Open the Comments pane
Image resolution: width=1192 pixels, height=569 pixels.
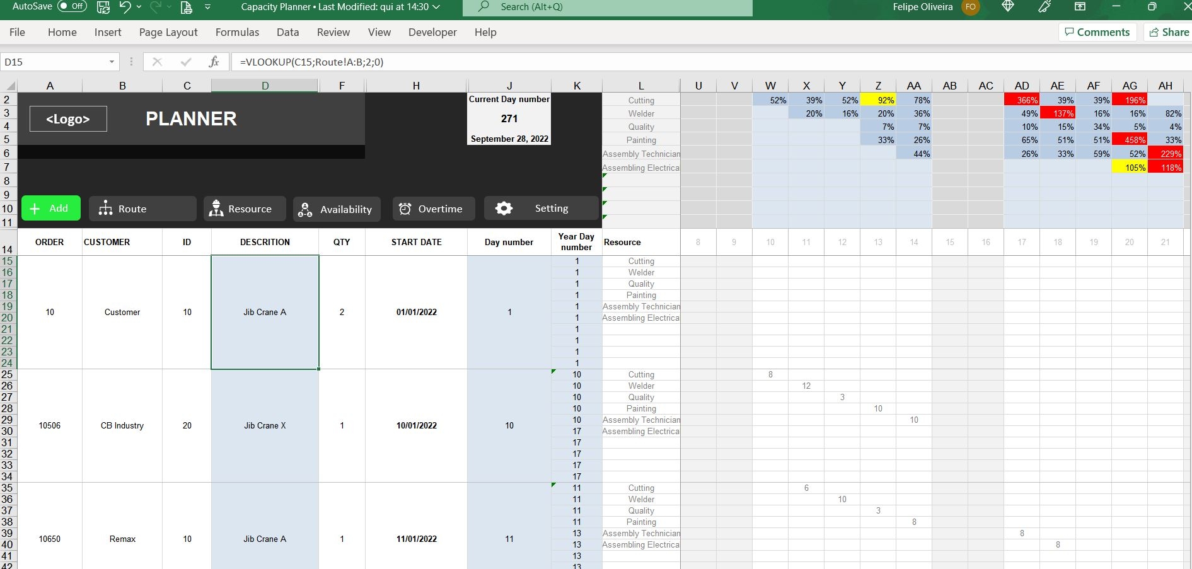point(1097,32)
